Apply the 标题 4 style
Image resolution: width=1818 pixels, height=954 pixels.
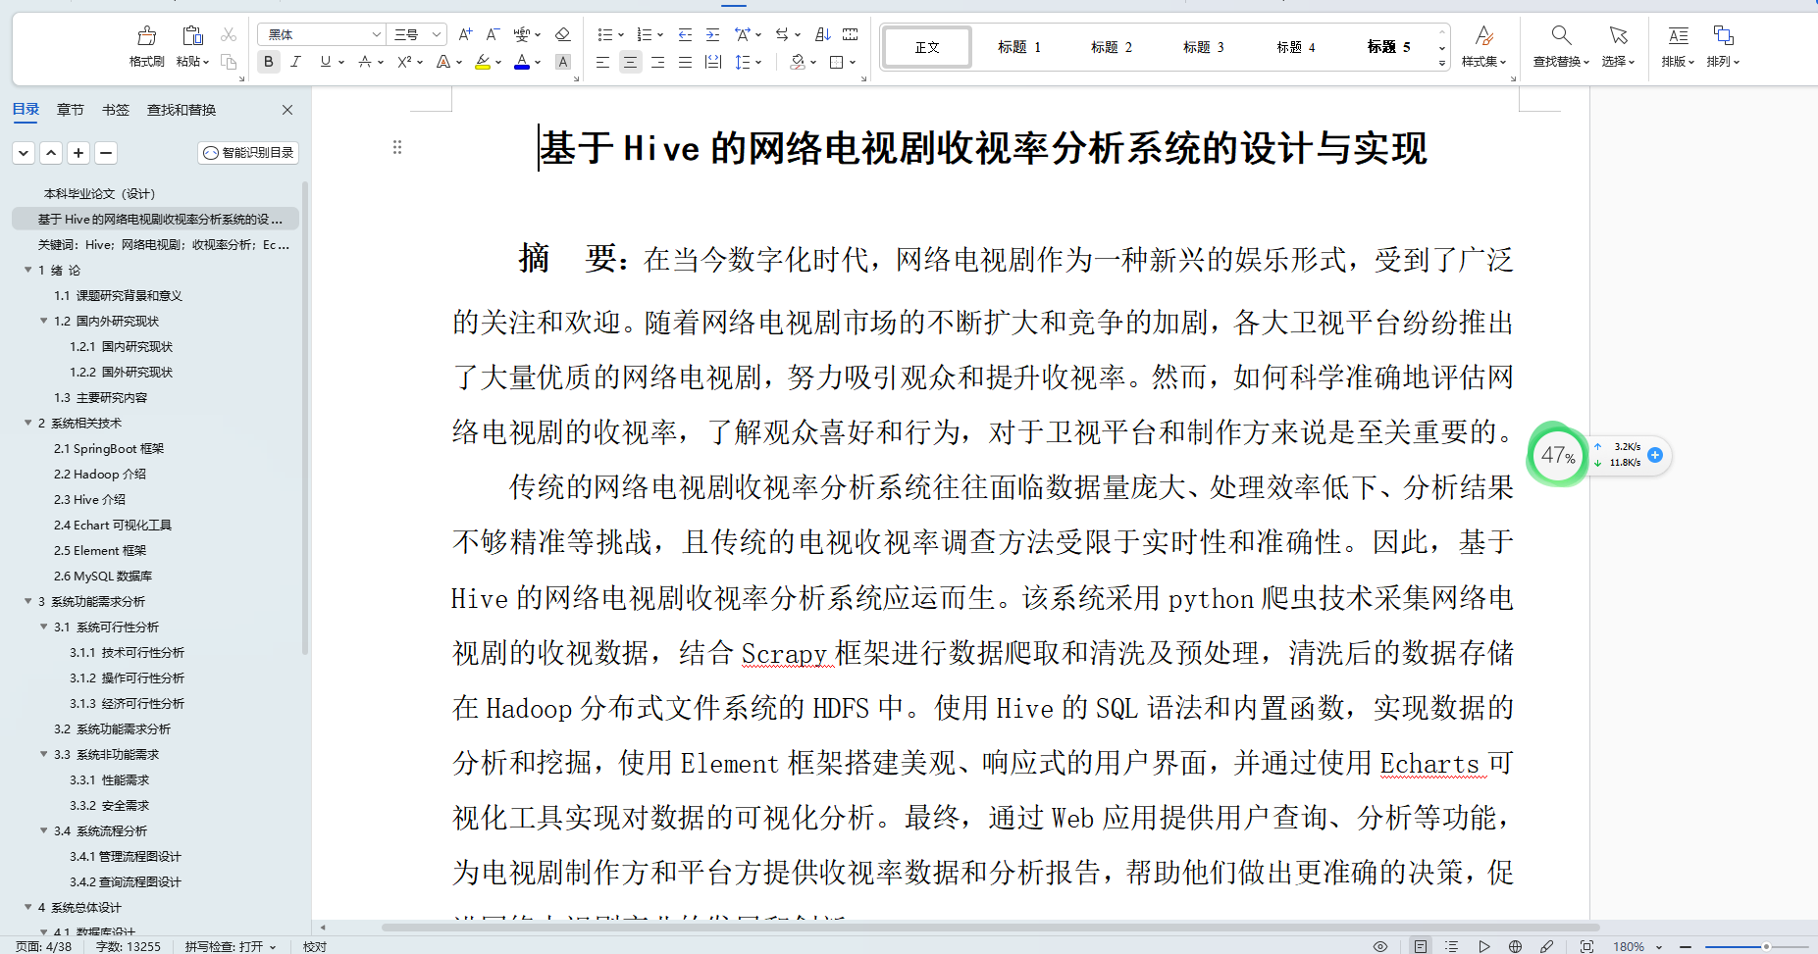[x=1296, y=47]
